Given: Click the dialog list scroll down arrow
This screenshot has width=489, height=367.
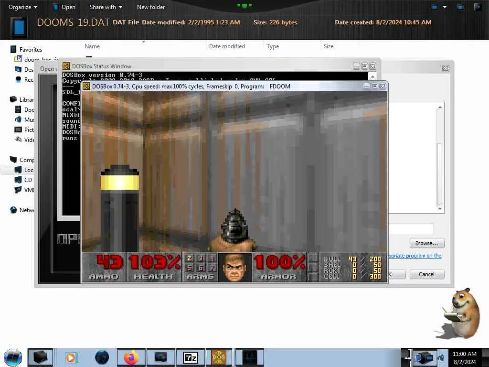Looking at the screenshot, I should pos(440,208).
